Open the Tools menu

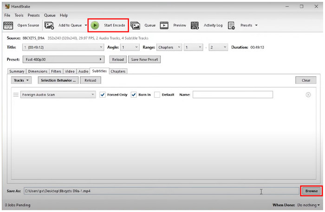[19, 15]
